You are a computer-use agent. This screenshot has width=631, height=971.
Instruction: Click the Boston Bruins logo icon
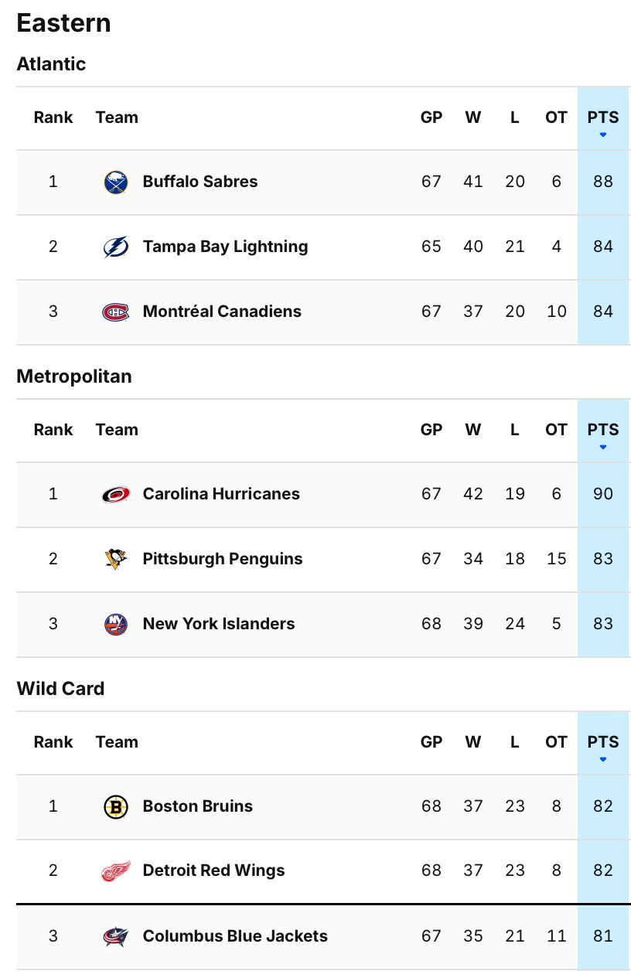click(x=116, y=807)
